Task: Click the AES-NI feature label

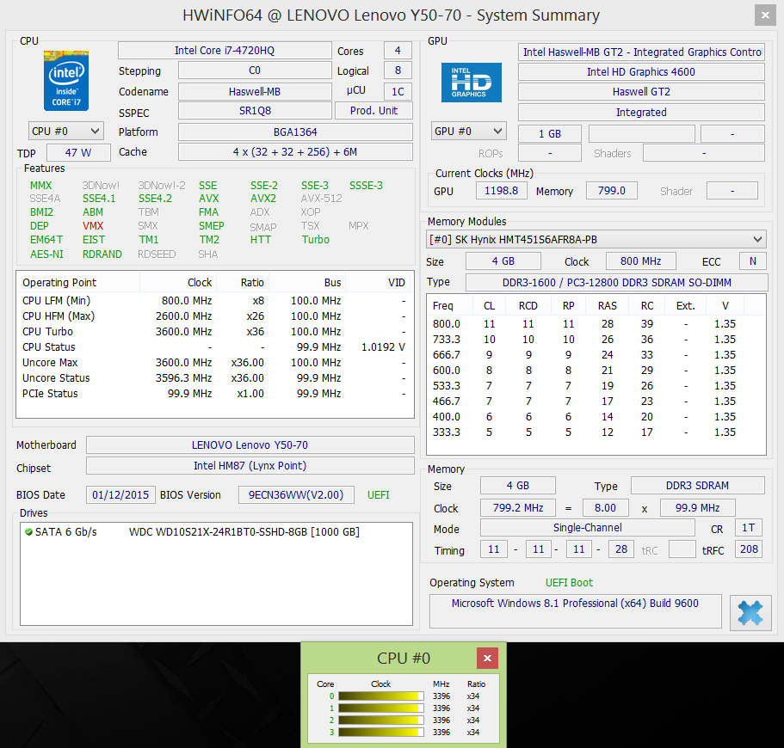Action: coord(46,254)
